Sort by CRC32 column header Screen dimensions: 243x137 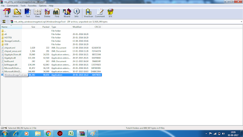[96, 27]
